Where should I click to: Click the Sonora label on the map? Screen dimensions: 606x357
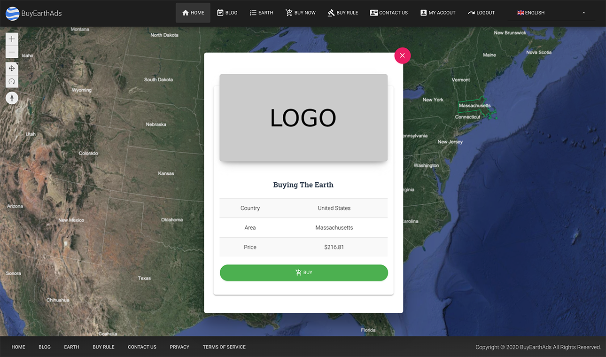(x=13, y=273)
